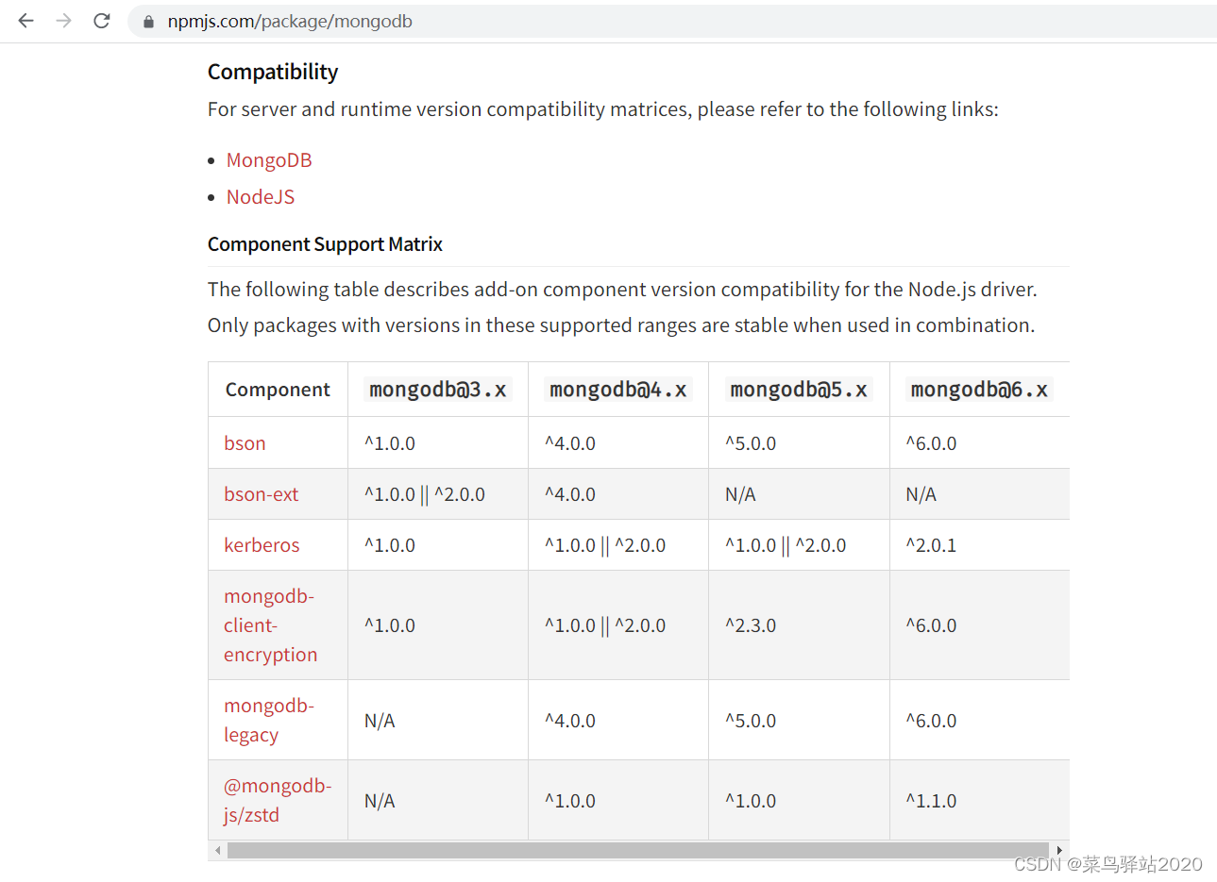This screenshot has height=882, width=1217.
Task: Click the mongodb@4.x column header
Action: [617, 389]
